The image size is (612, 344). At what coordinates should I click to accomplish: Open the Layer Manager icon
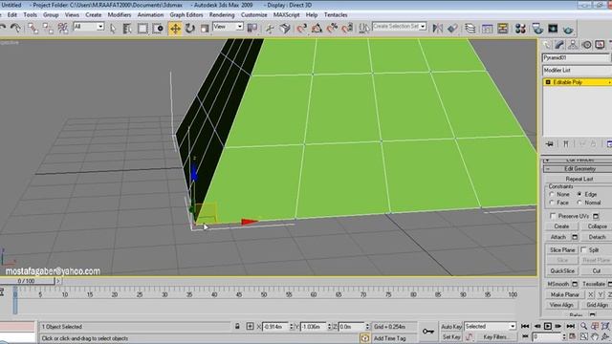(470, 29)
